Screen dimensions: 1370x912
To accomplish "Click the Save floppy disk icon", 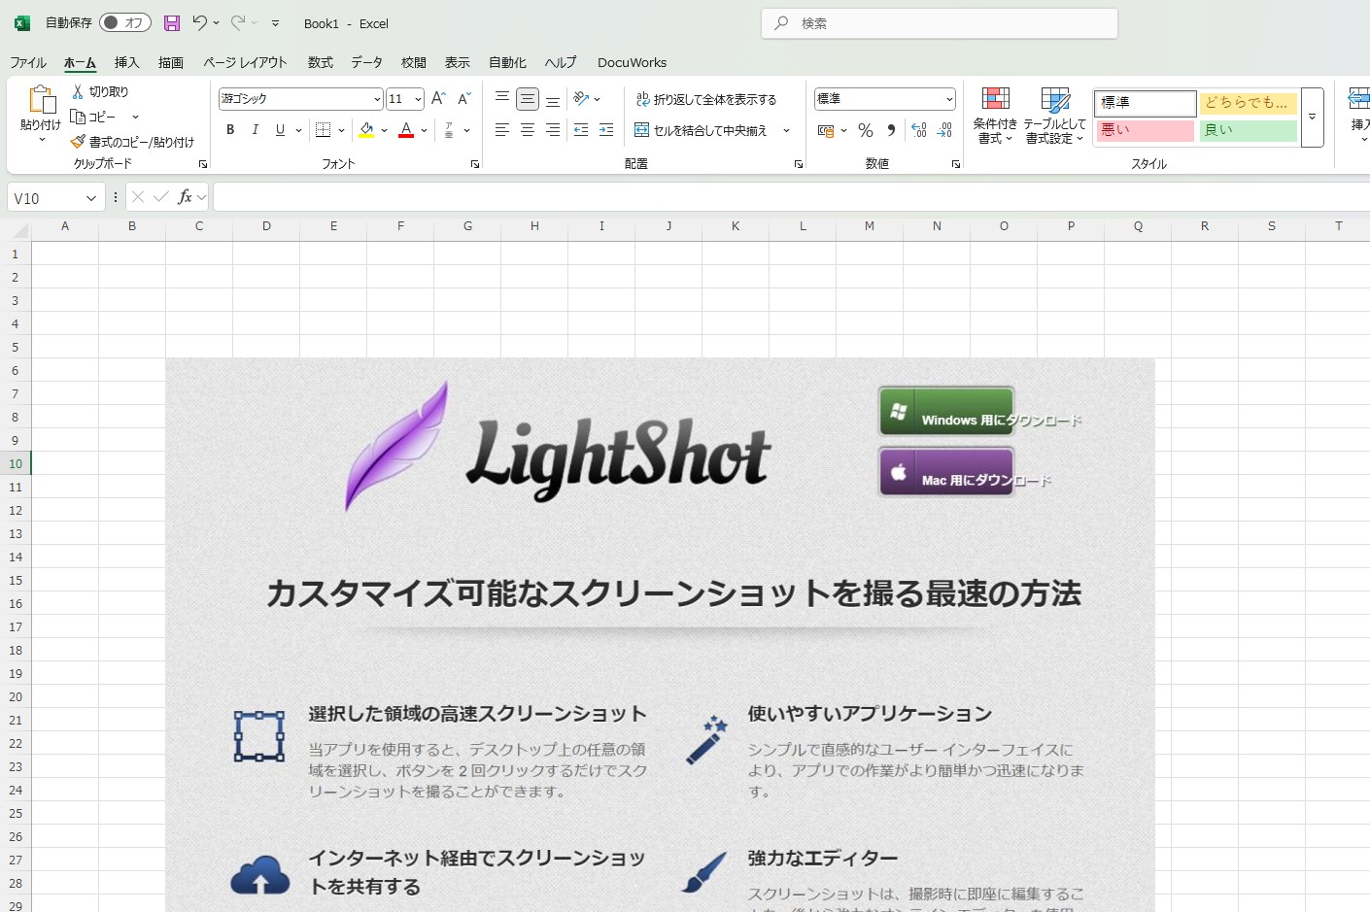I will tap(172, 23).
